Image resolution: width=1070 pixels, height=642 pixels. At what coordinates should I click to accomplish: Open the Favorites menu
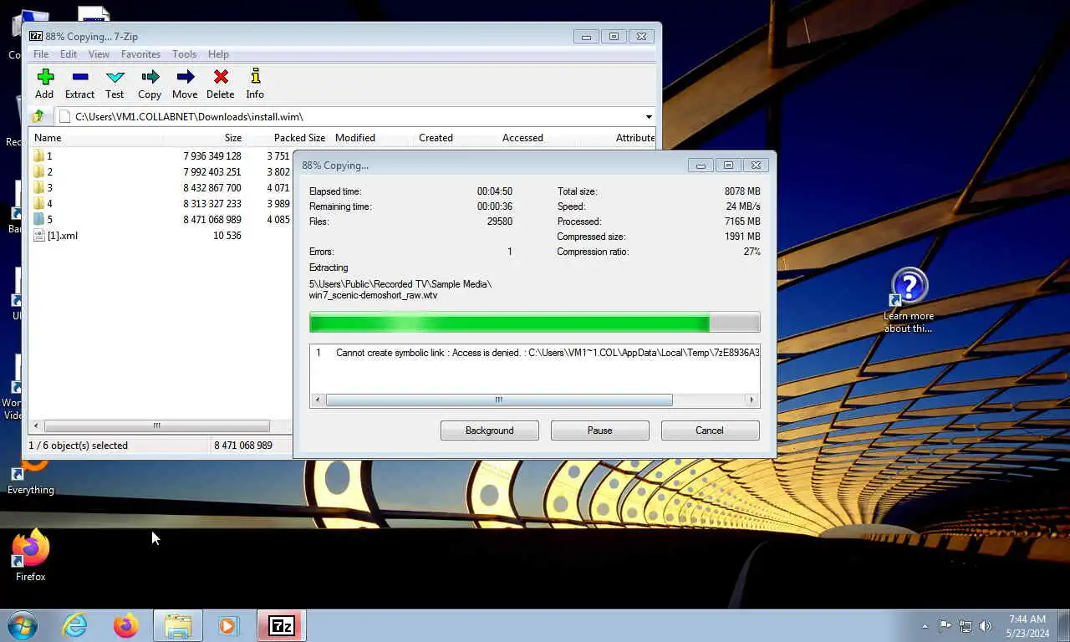point(140,54)
